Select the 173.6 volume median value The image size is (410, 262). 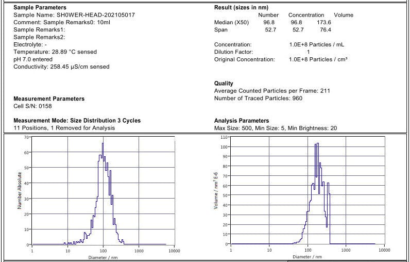click(x=324, y=23)
